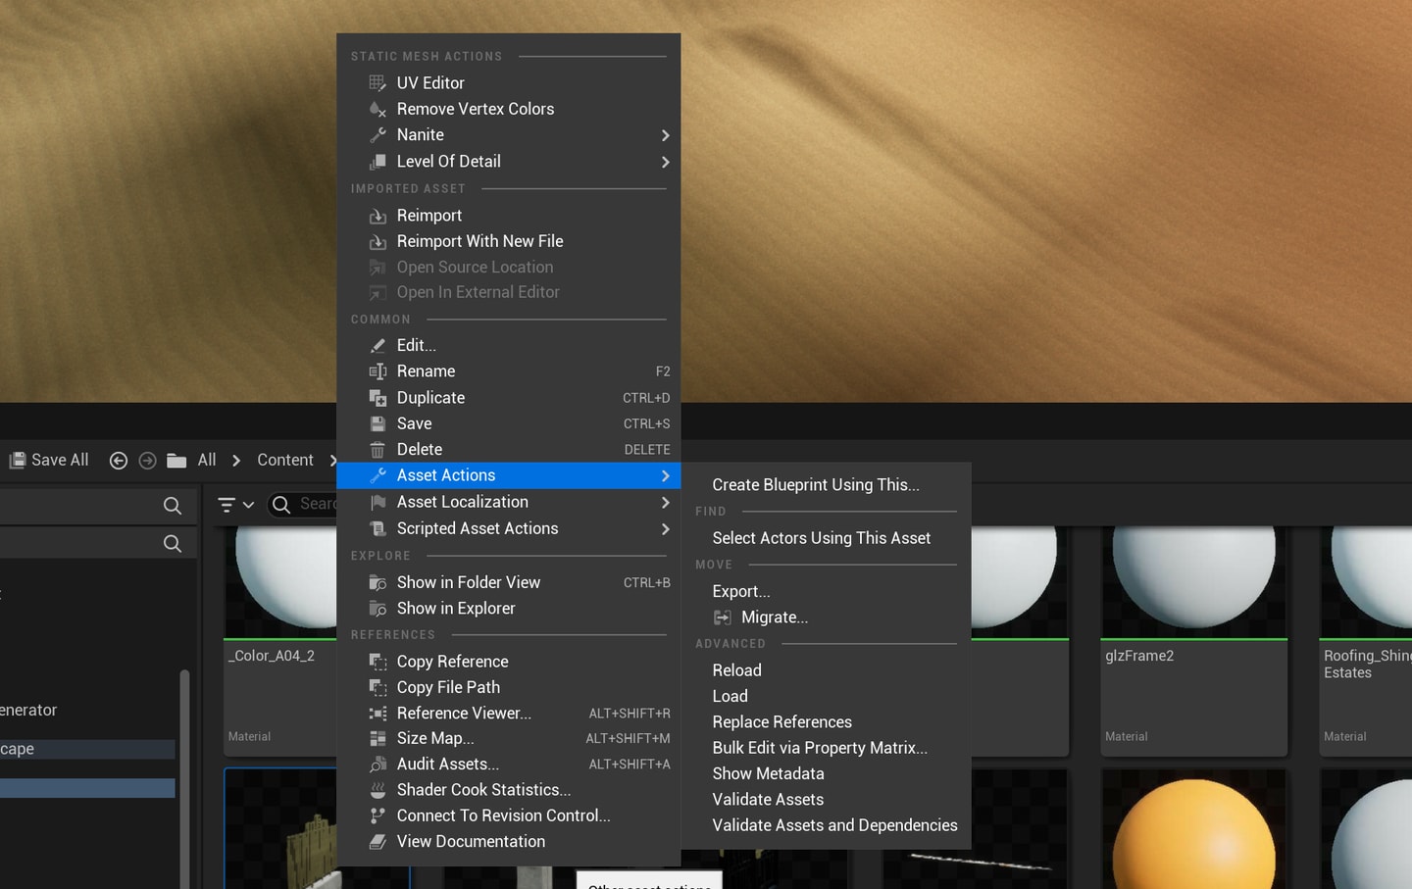Viewport: 1412px width, 889px height.
Task: Choose Export from the submenu
Action: pyautogui.click(x=741, y=592)
